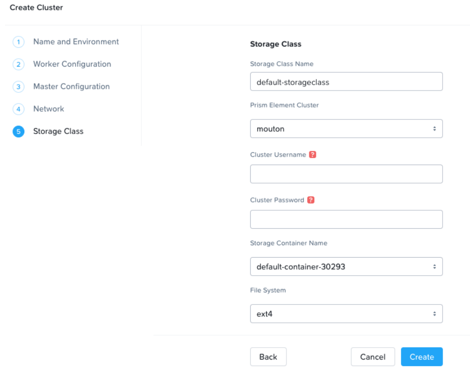Focus the Cluster Password input field
This screenshot has width=470, height=378.
pos(346,219)
